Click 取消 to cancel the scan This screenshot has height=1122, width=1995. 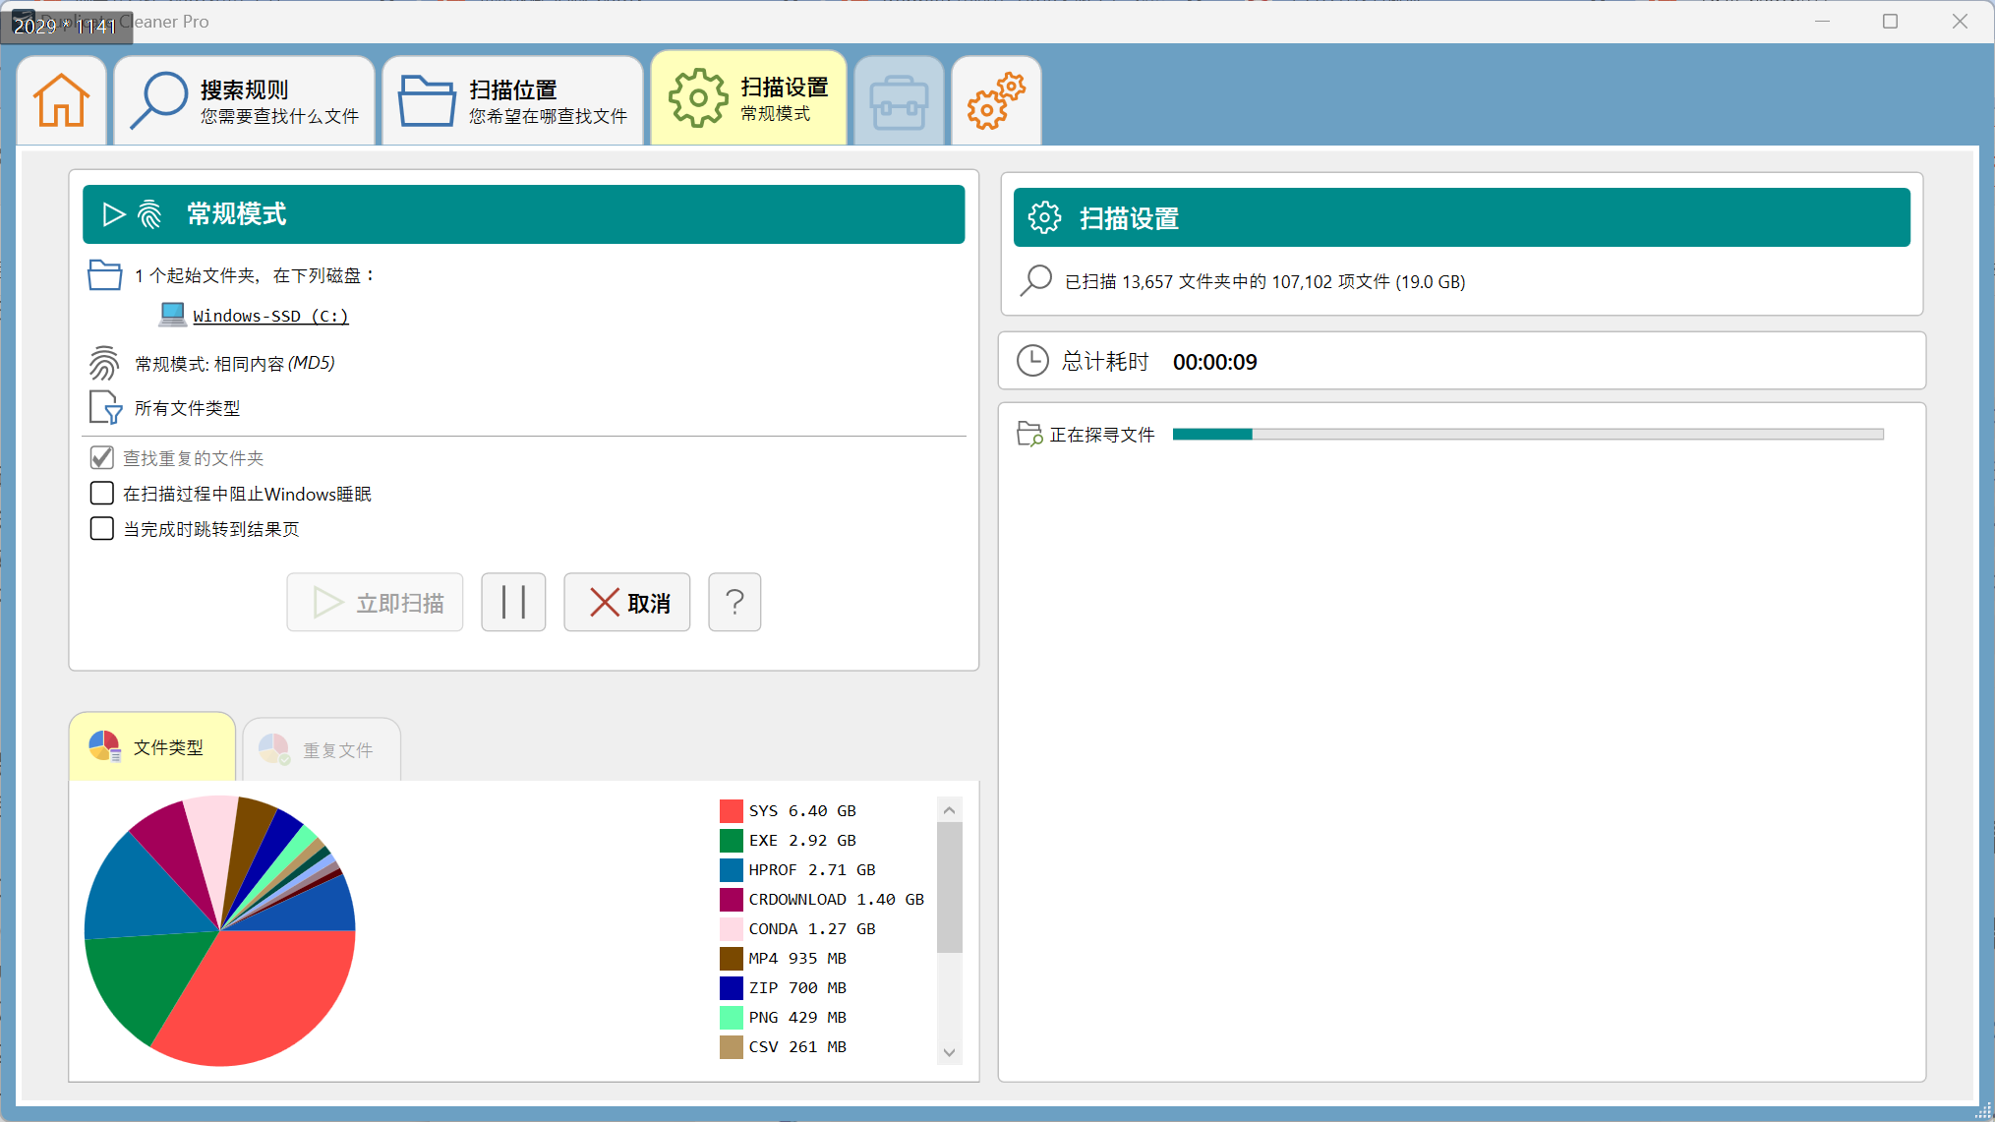[x=627, y=602]
